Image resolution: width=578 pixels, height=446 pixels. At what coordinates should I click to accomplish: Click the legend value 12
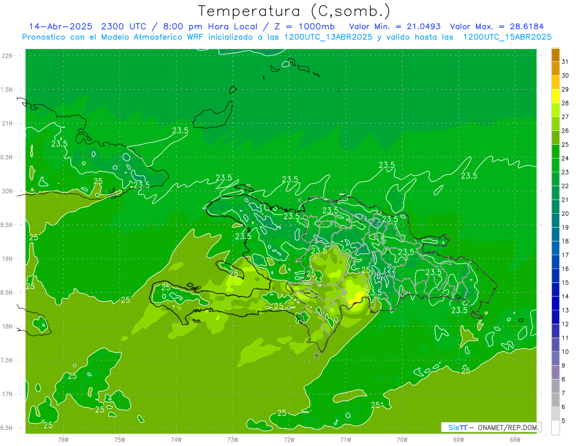pos(565,324)
